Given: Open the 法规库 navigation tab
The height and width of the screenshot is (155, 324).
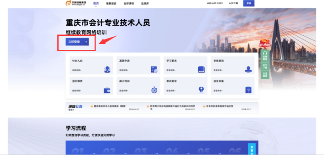Looking at the screenshot, I should pos(145,3).
